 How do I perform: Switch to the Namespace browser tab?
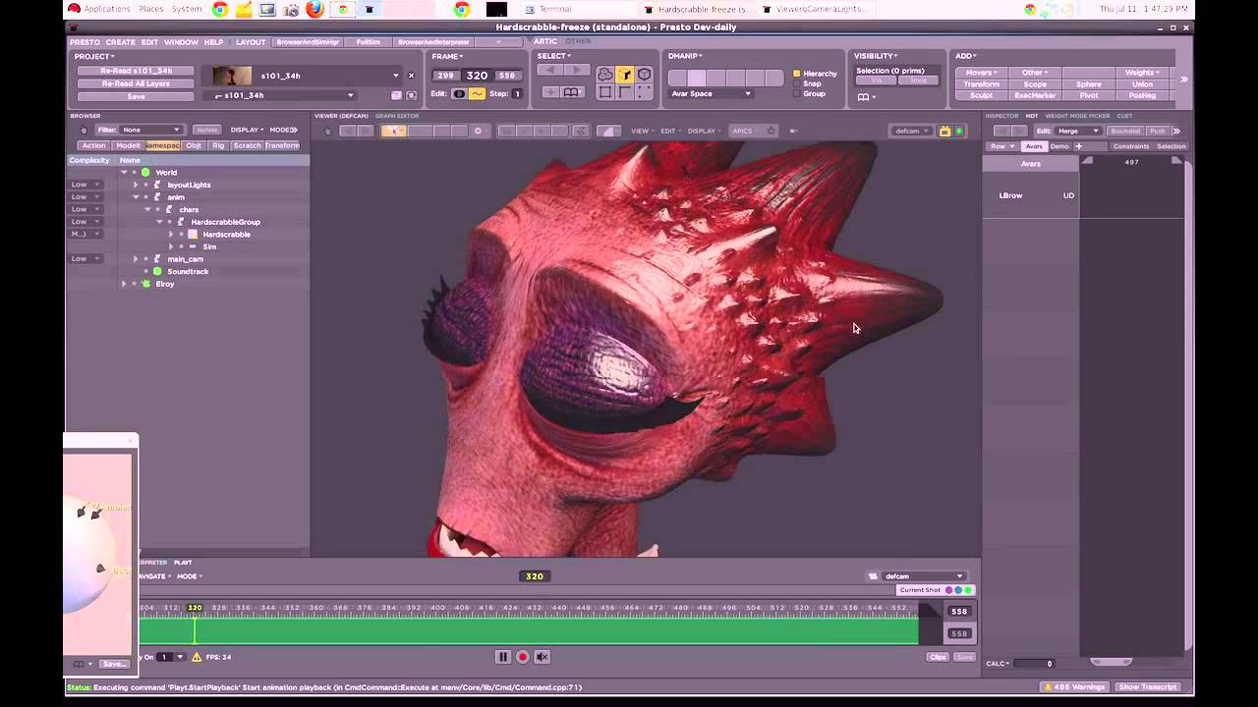(x=163, y=145)
